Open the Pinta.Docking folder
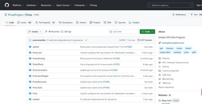The height and width of the screenshot is (104, 202). tap(39, 58)
